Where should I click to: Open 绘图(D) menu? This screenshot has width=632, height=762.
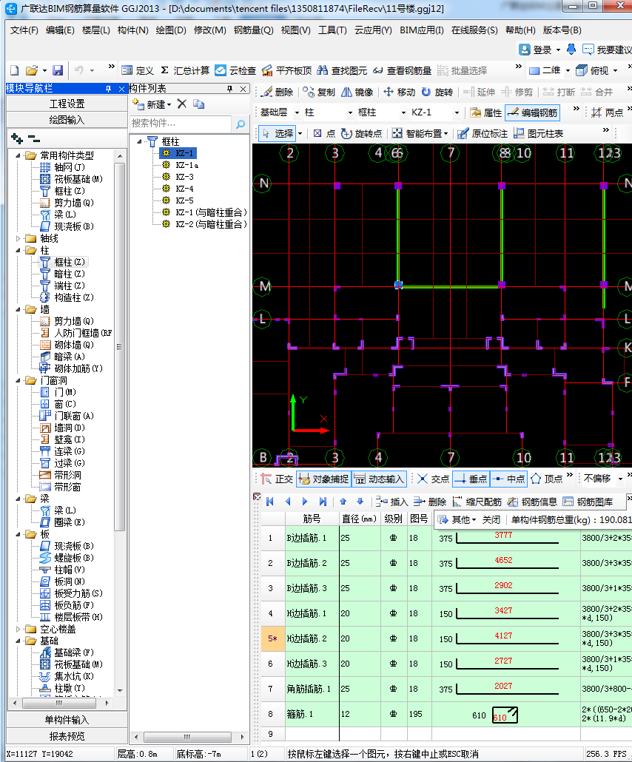coord(171,30)
